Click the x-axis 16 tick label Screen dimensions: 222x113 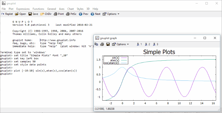[x=213, y=103]
